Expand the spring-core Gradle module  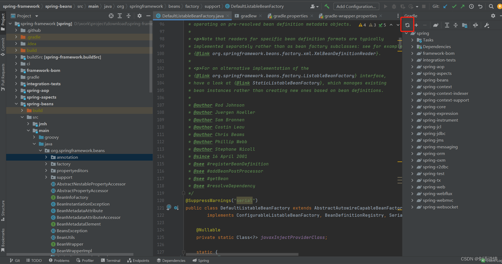pos(412,107)
